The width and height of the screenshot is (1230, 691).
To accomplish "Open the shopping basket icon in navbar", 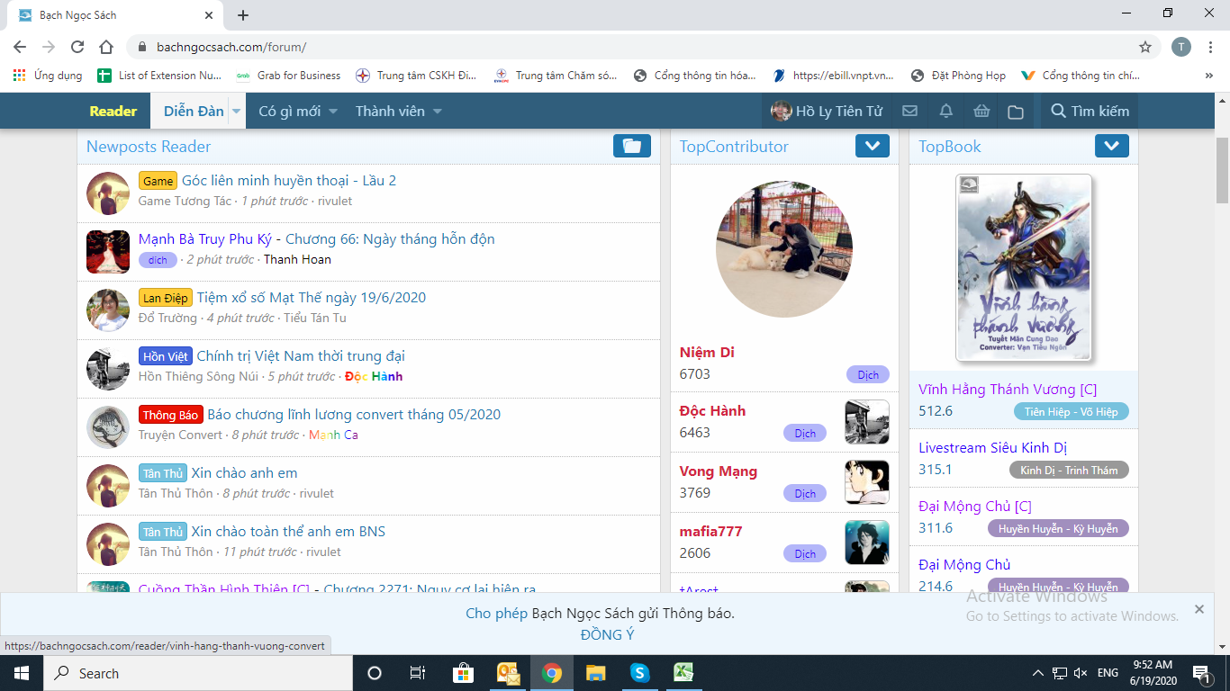I will [x=981, y=112].
